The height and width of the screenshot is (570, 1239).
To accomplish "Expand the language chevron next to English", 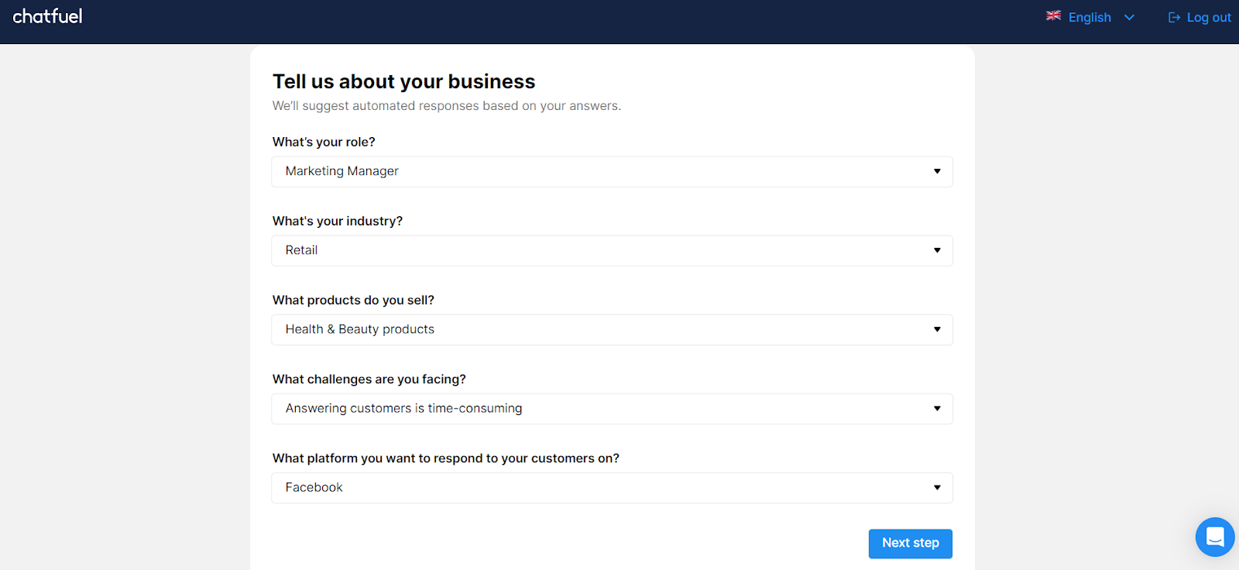I will [1129, 17].
